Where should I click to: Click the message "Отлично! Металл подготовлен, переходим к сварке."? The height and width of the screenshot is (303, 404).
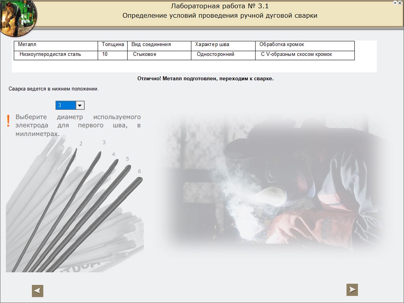point(206,79)
